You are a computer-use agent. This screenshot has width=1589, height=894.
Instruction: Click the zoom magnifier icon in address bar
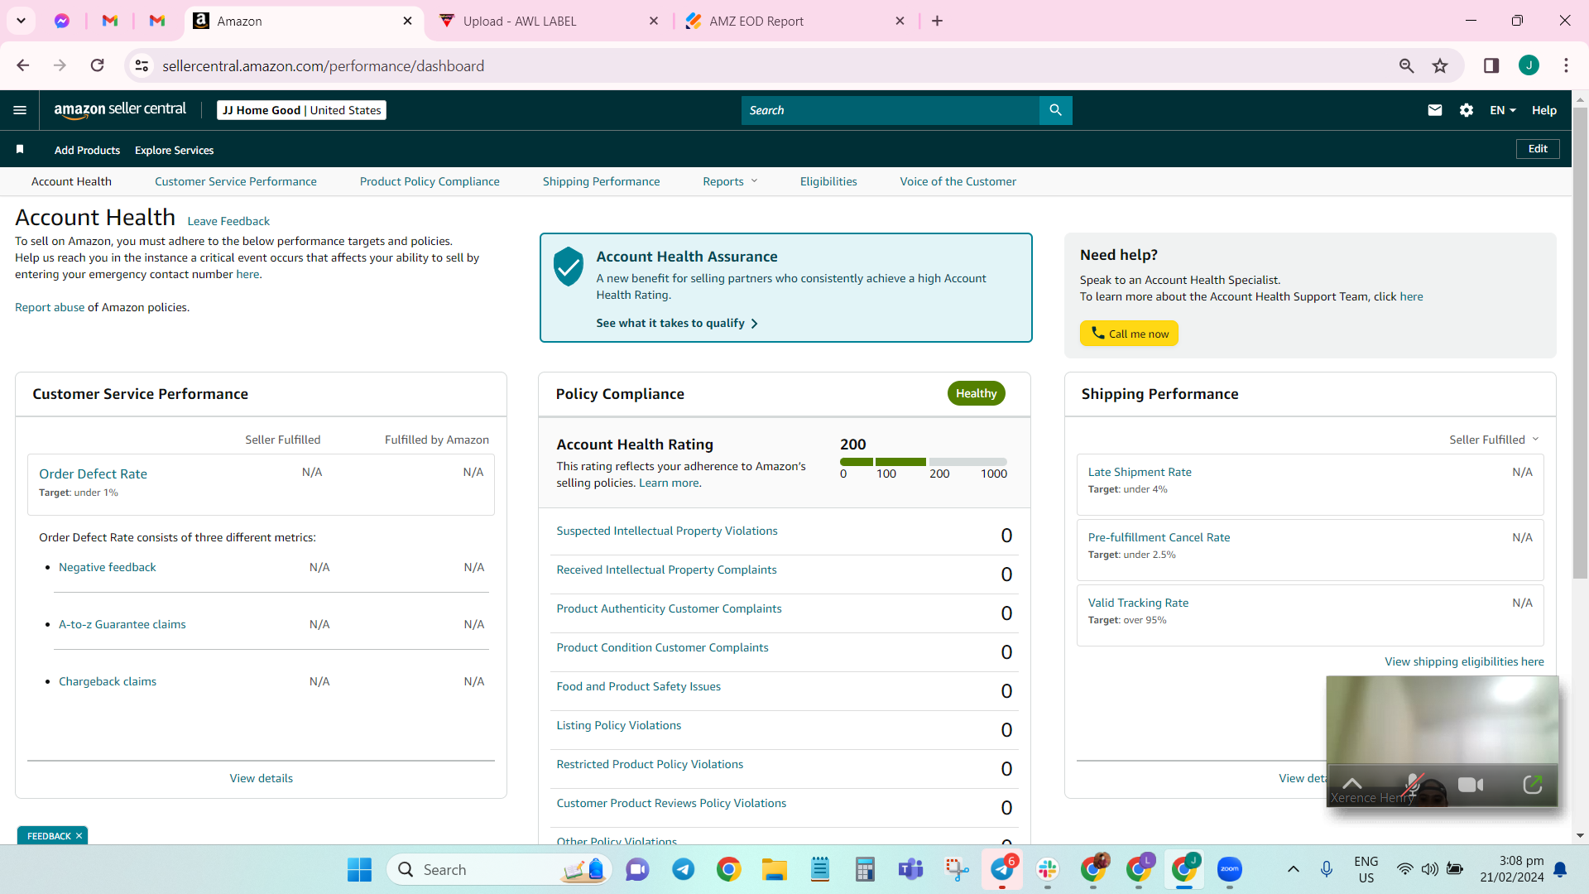coord(1406,65)
